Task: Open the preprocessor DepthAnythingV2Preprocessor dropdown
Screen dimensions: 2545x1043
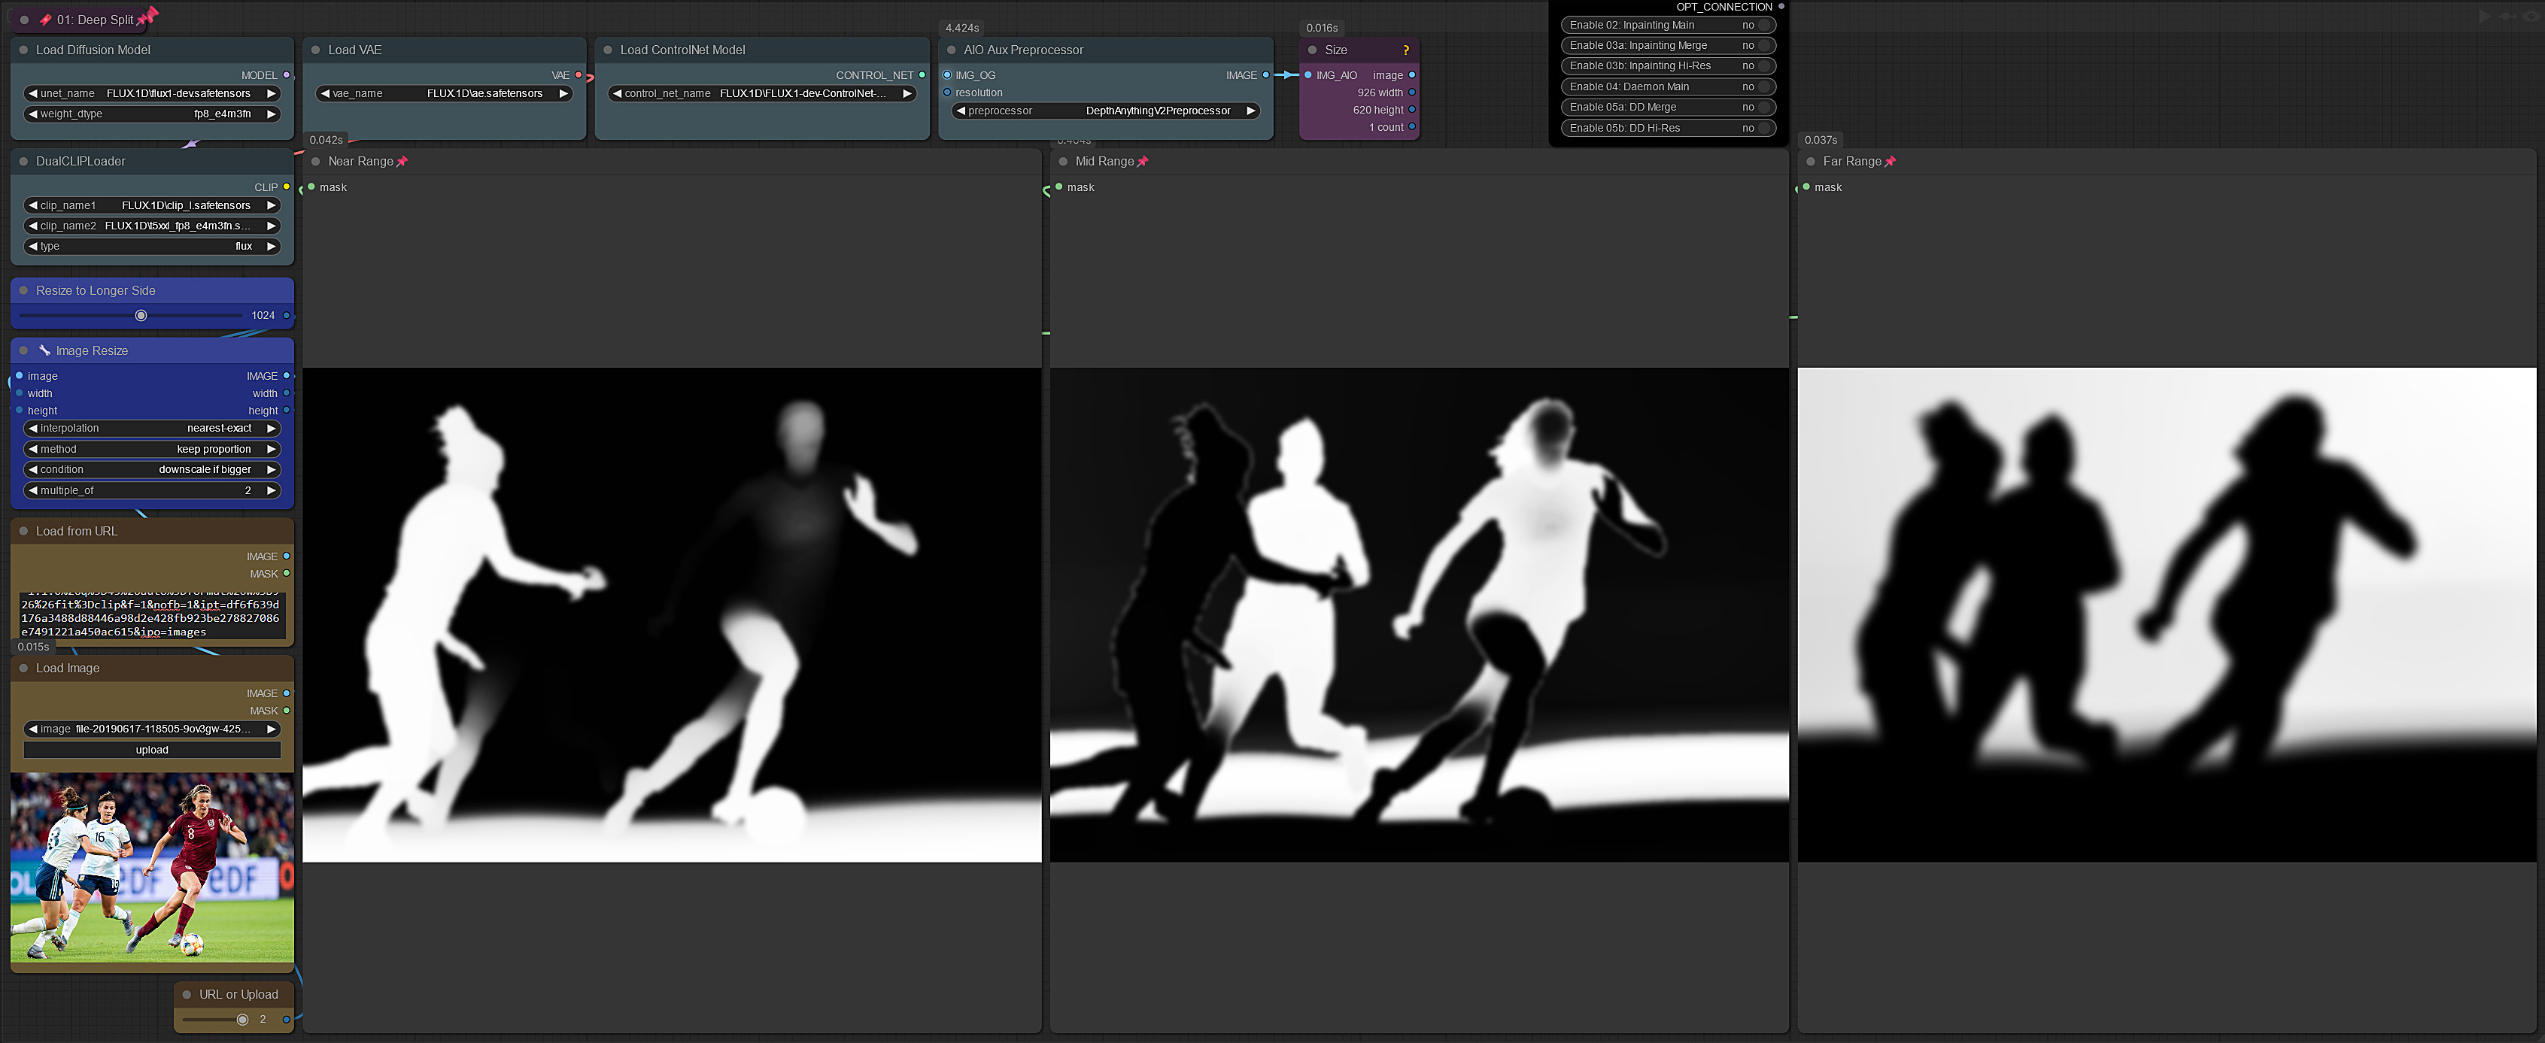Action: [1107, 111]
